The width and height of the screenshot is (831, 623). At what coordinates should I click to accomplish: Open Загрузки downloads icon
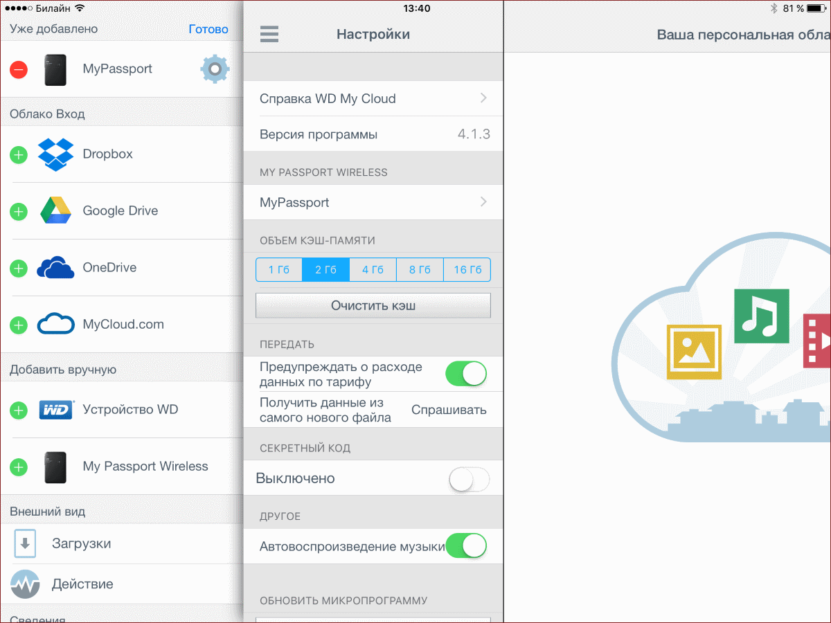(x=25, y=544)
